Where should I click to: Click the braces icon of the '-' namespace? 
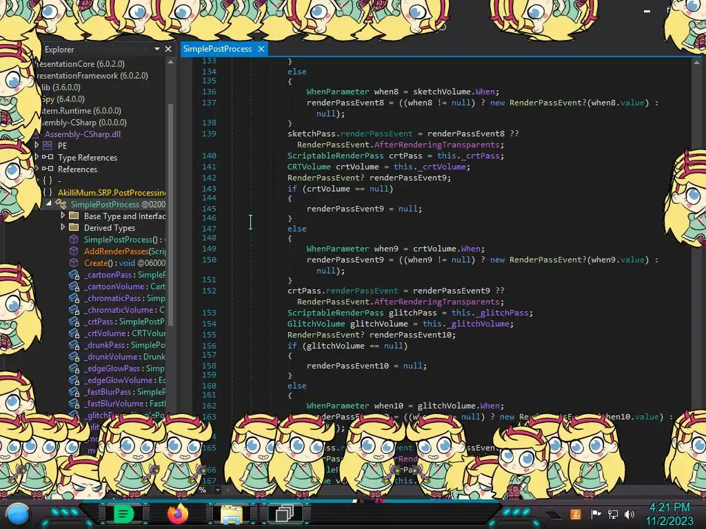48,180
